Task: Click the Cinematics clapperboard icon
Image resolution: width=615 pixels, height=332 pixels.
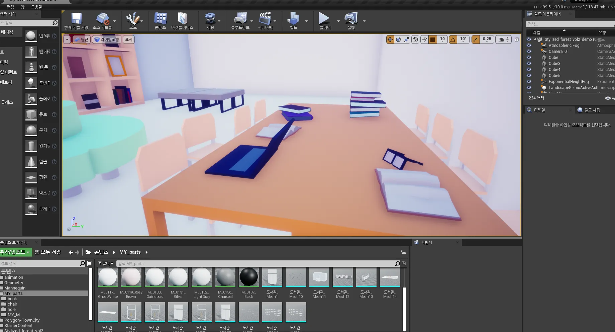Action: [x=265, y=19]
